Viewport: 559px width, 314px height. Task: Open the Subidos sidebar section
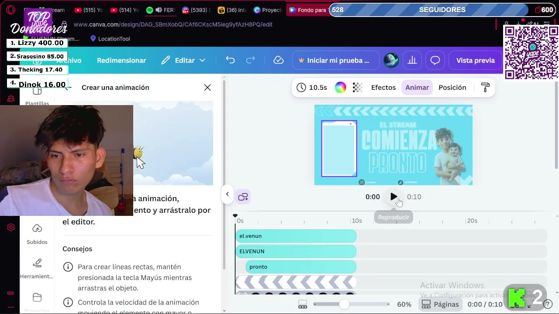pos(37,234)
